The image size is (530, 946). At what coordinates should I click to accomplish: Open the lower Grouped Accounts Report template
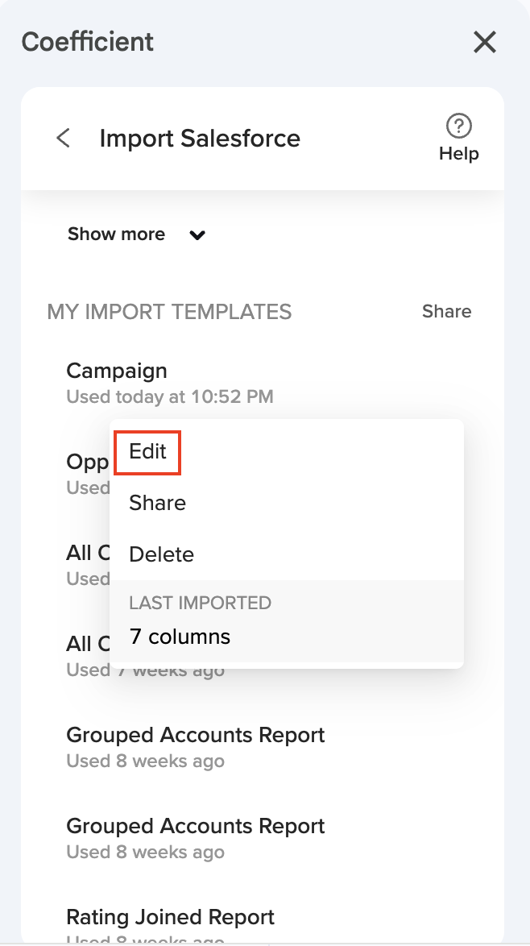pos(195,827)
